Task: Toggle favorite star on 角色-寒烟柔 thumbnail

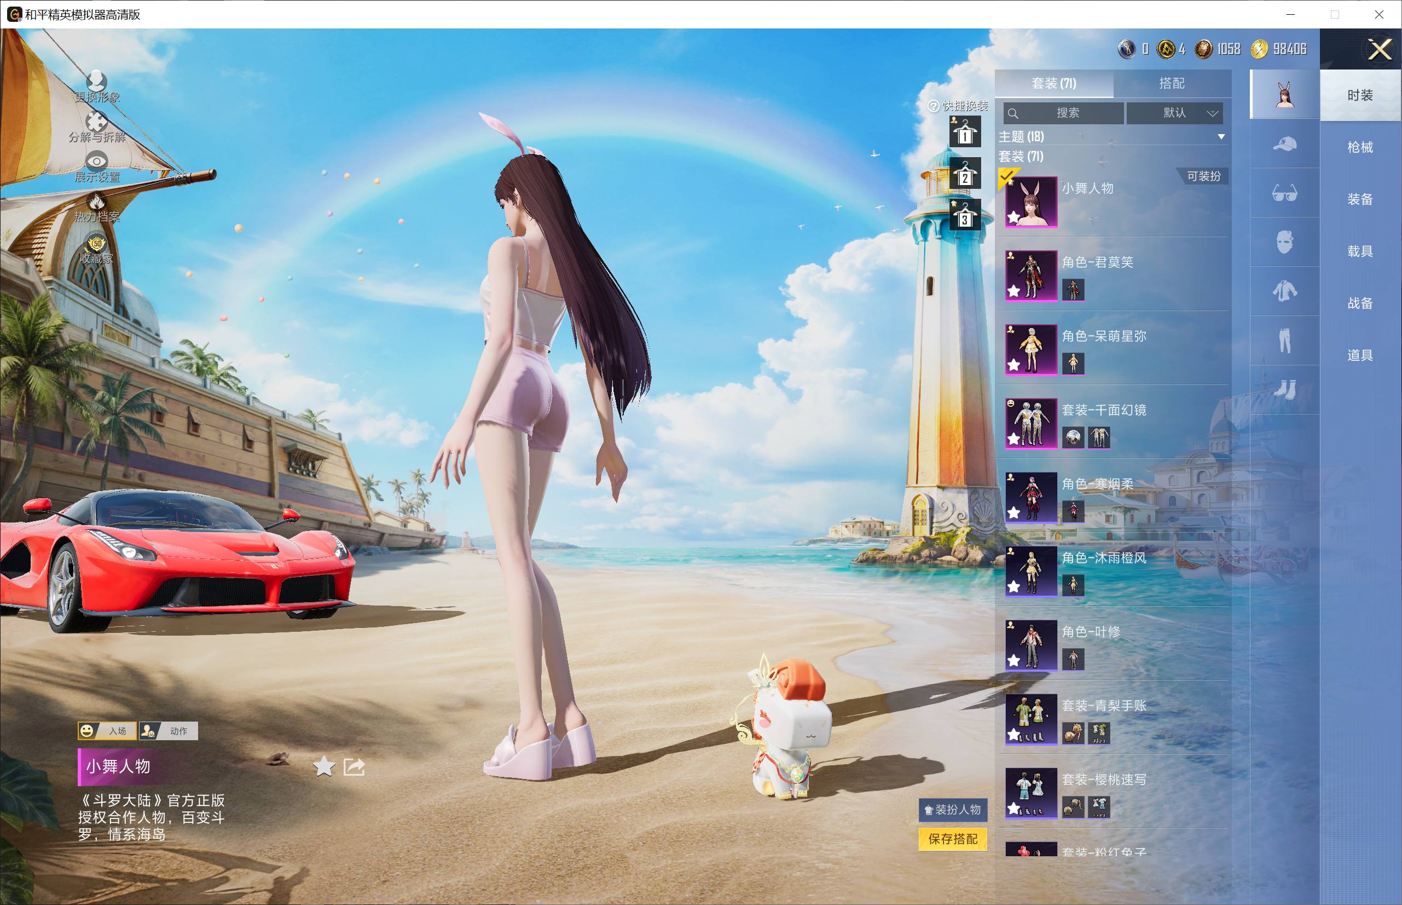Action: pyautogui.click(x=1014, y=514)
